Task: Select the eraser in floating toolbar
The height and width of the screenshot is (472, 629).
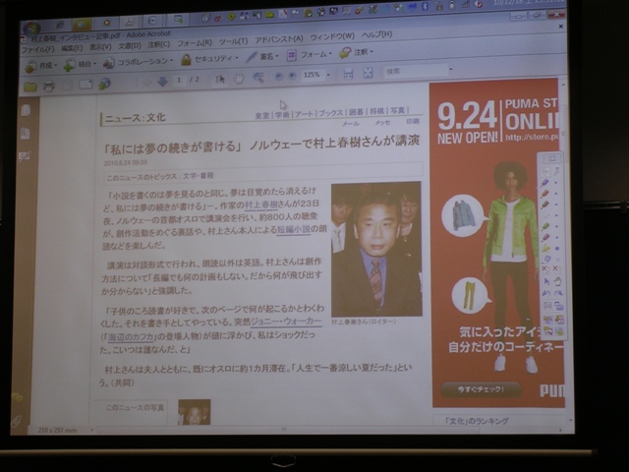Action: 546,260
